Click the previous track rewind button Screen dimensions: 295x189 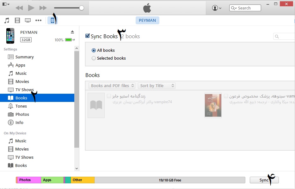click(x=19, y=8)
